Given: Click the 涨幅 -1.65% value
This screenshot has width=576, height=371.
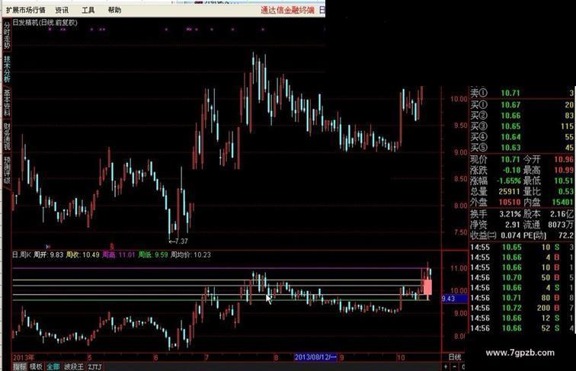Looking at the screenshot, I should pos(509,181).
